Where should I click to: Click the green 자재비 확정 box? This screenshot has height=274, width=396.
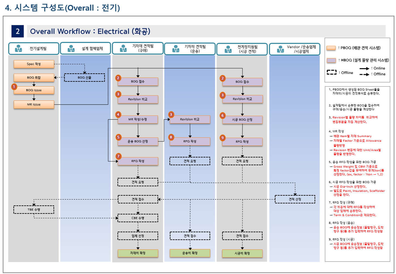click(x=138, y=253)
